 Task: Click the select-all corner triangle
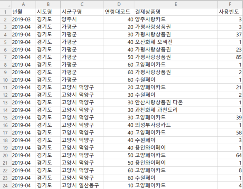(x=9, y=6)
